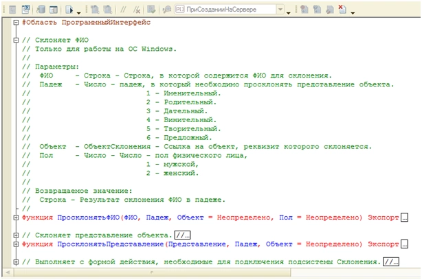The height and width of the screenshot is (280, 422).
Task: Collapse the 'Склоняет ФИО' comment block
Action: click(16, 40)
